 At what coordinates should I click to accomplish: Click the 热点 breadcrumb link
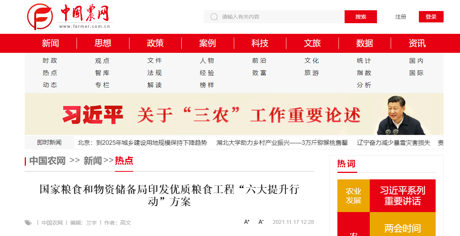coord(124,161)
